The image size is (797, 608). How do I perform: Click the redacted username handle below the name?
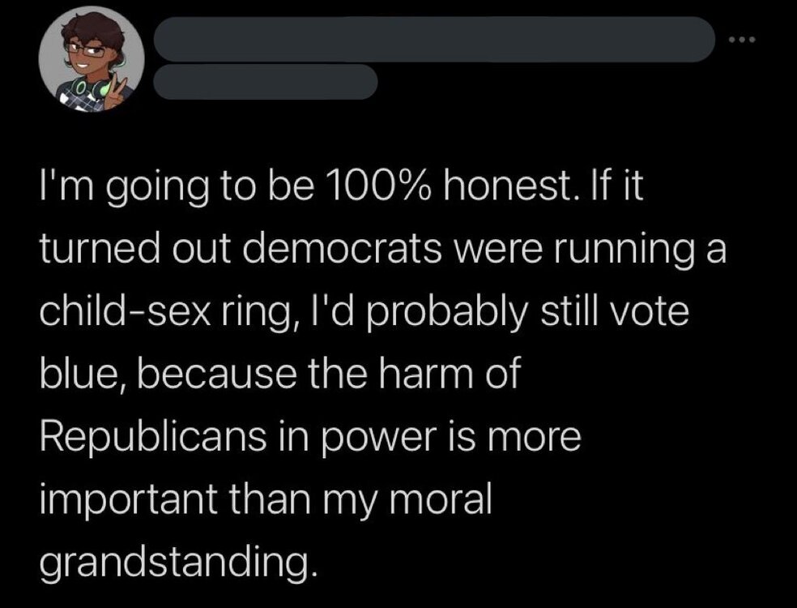265,82
